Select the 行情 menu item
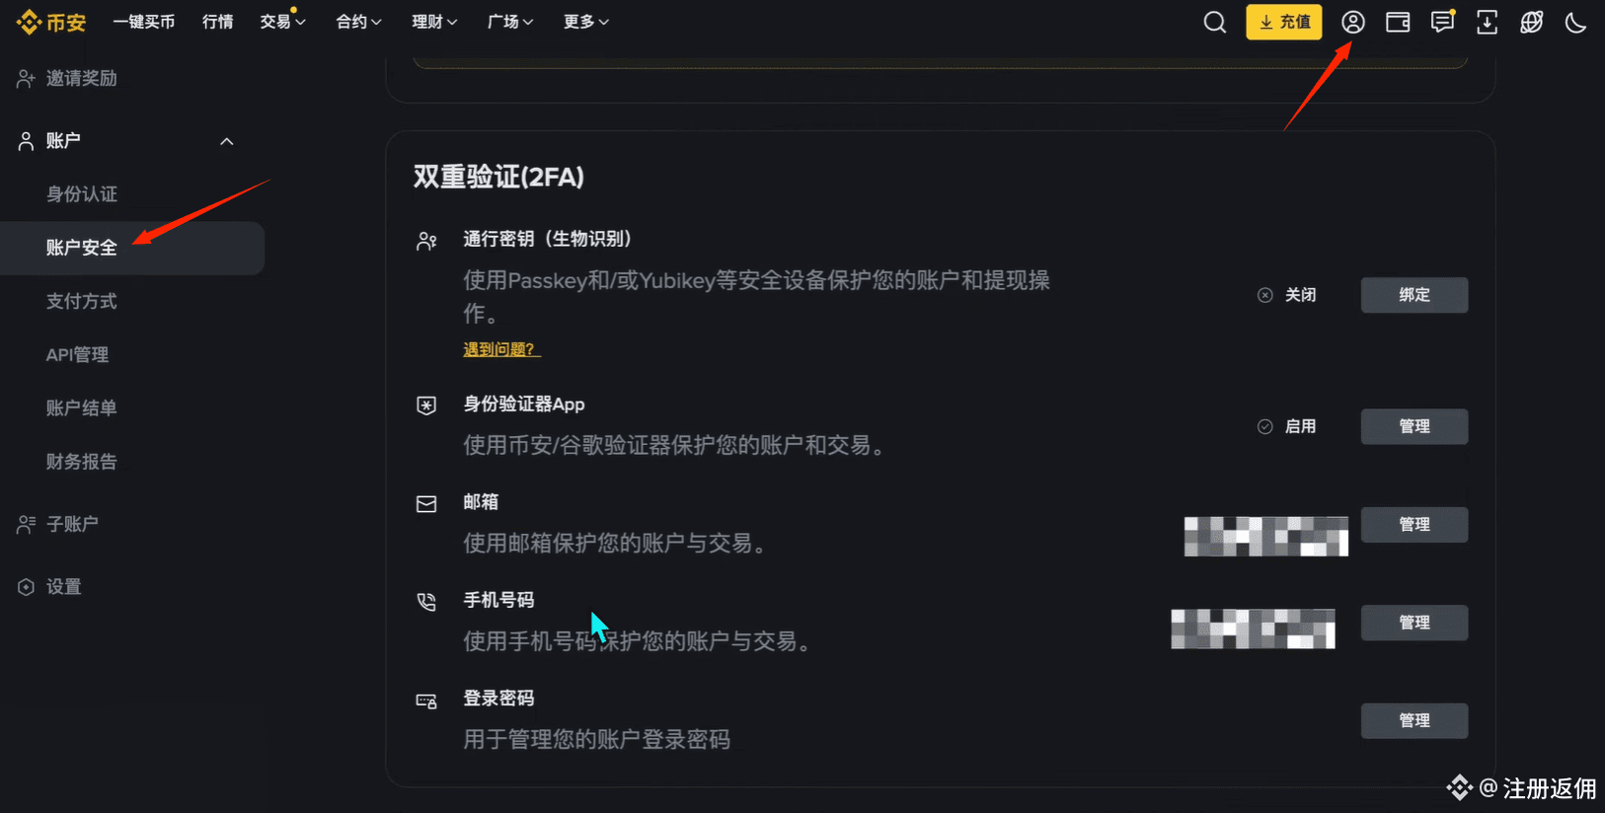Viewport: 1605px width, 813px height. [x=217, y=21]
